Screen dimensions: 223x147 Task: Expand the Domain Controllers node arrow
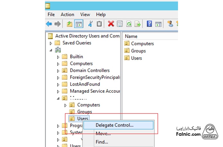58,71
